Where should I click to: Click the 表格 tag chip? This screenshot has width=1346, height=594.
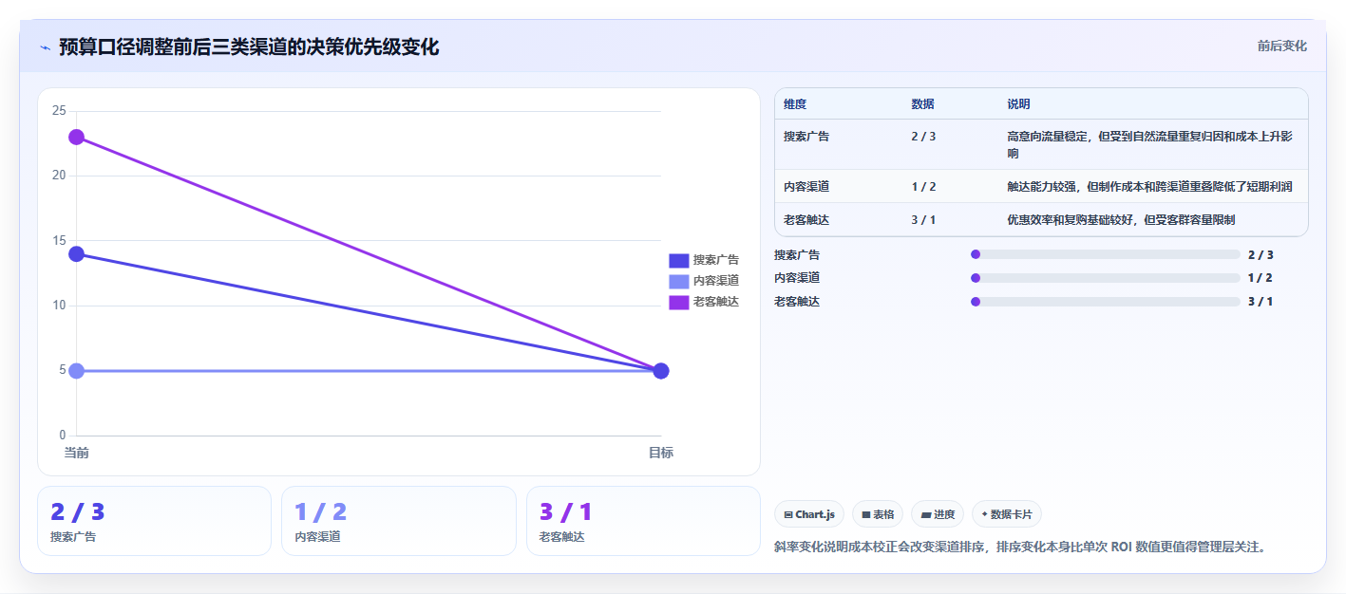[878, 514]
